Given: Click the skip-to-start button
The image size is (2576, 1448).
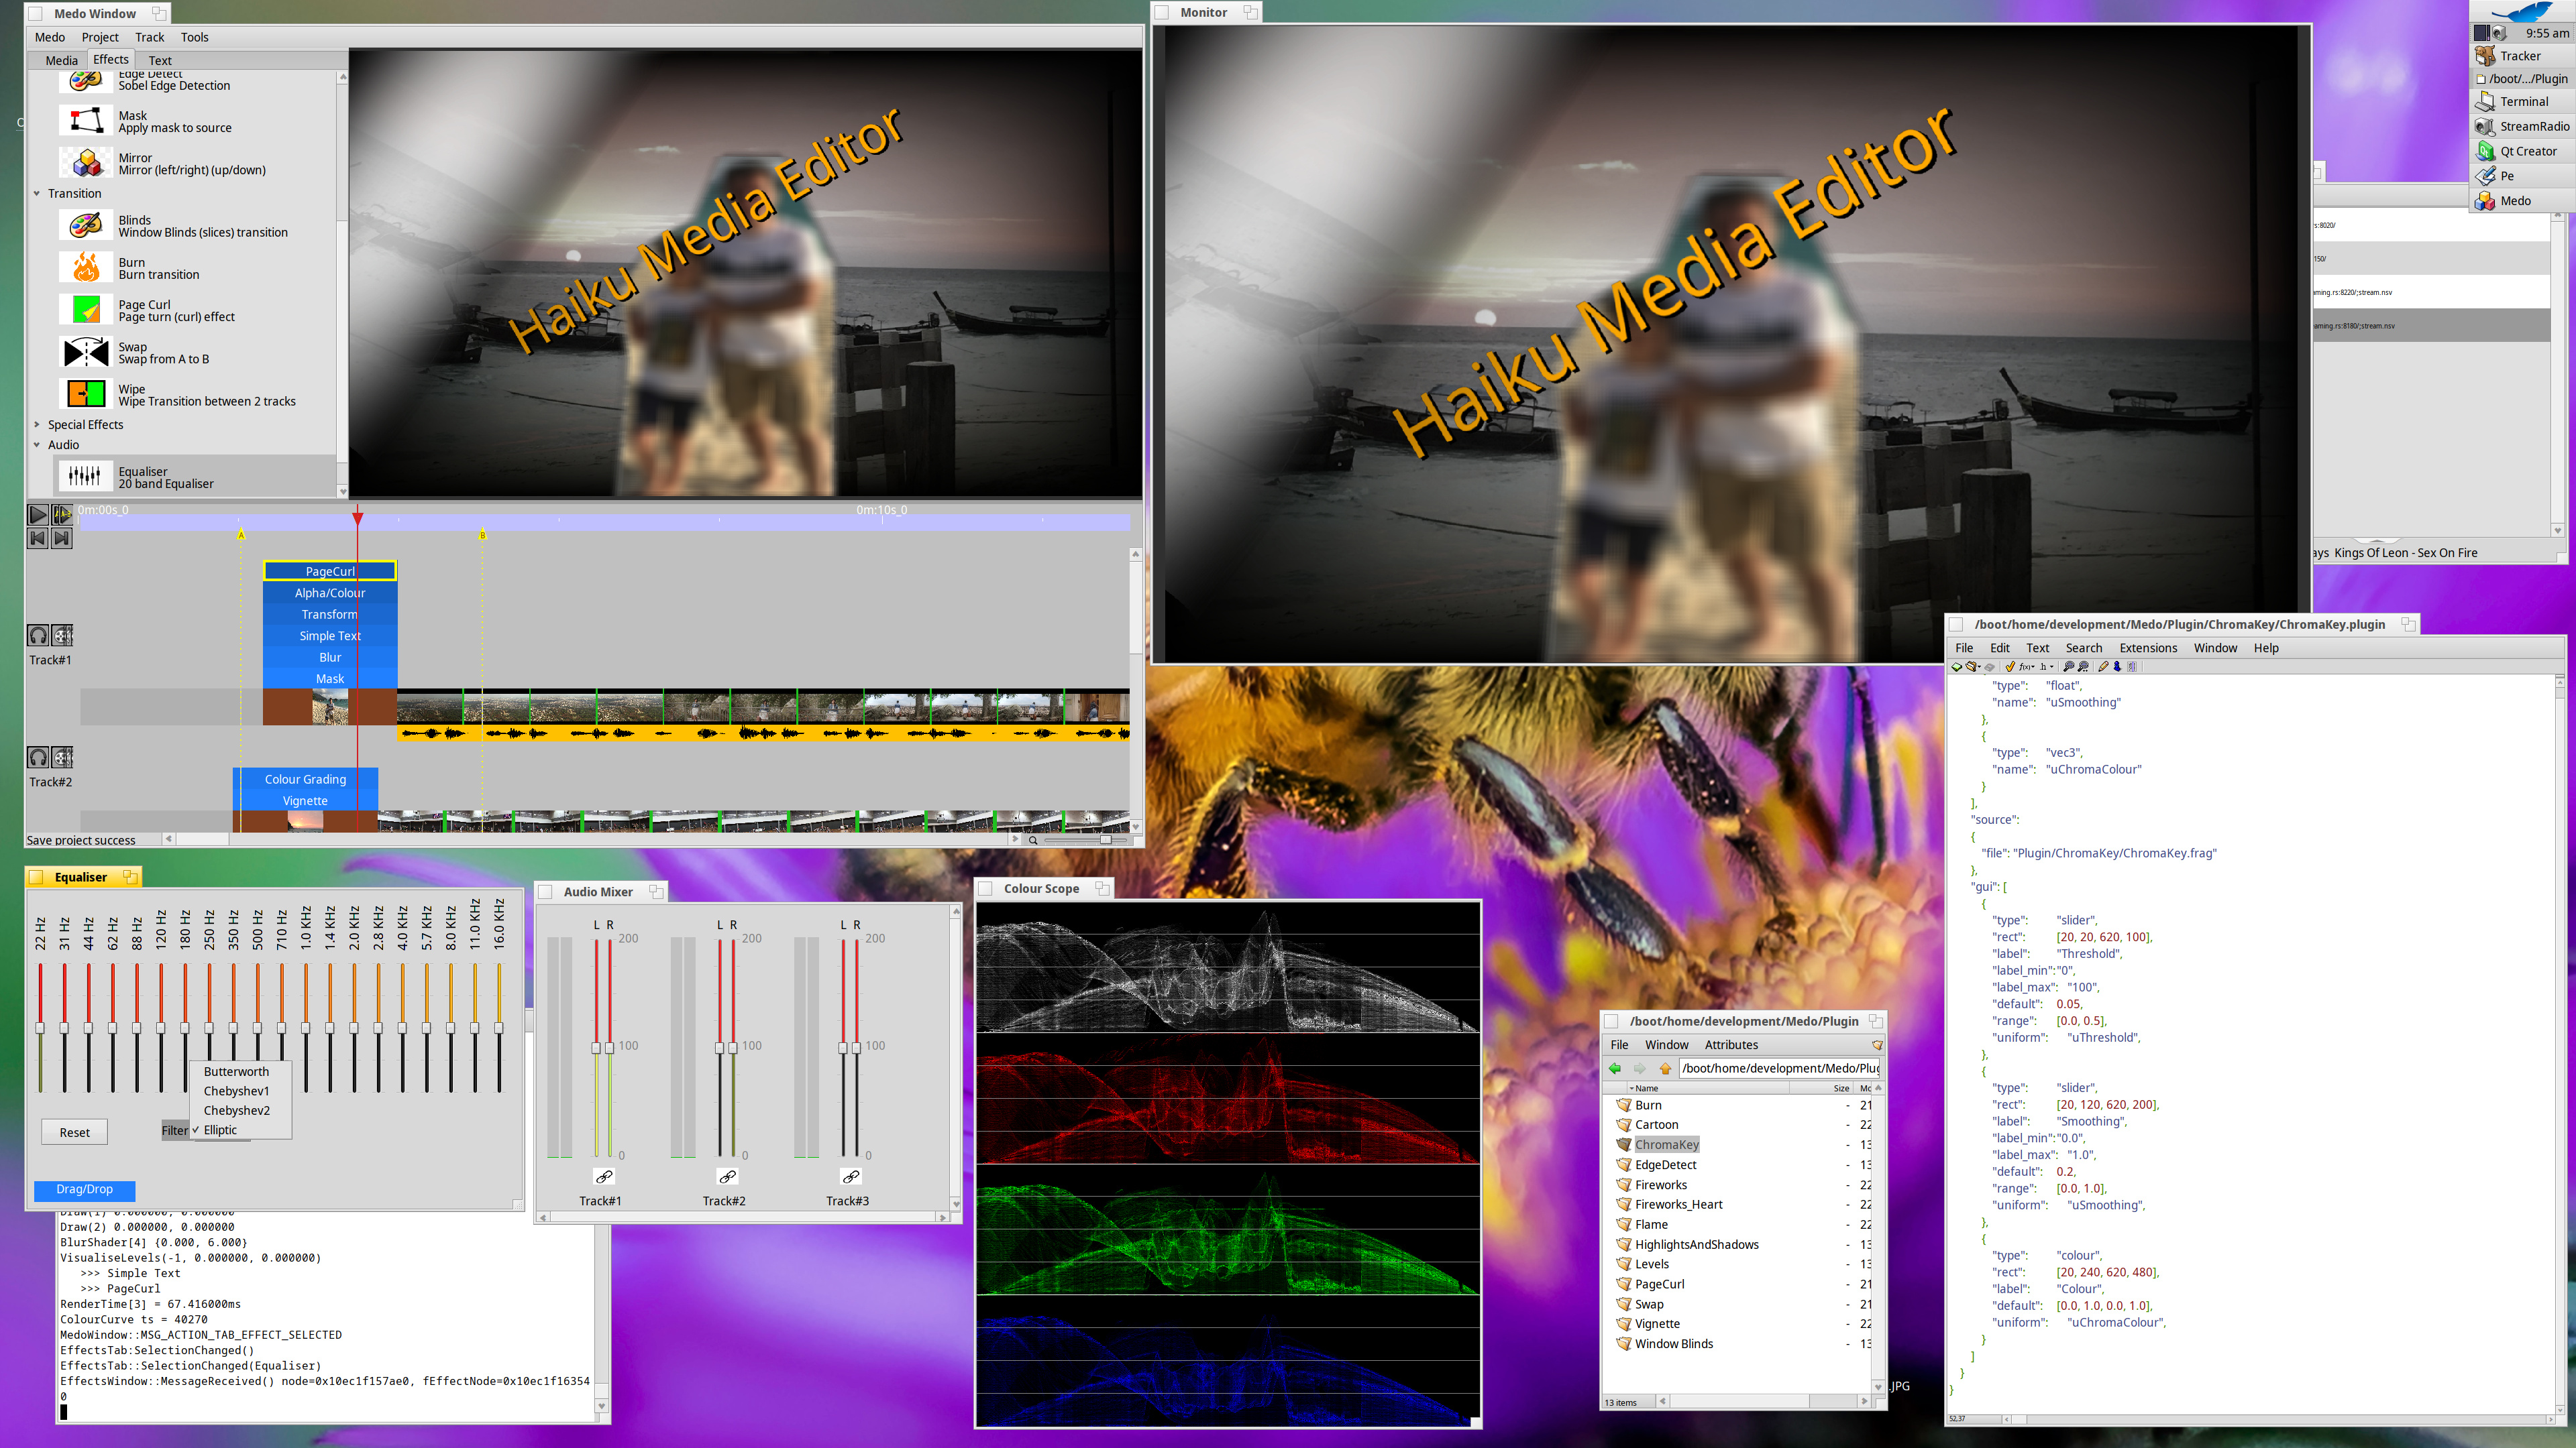Looking at the screenshot, I should tap(38, 538).
